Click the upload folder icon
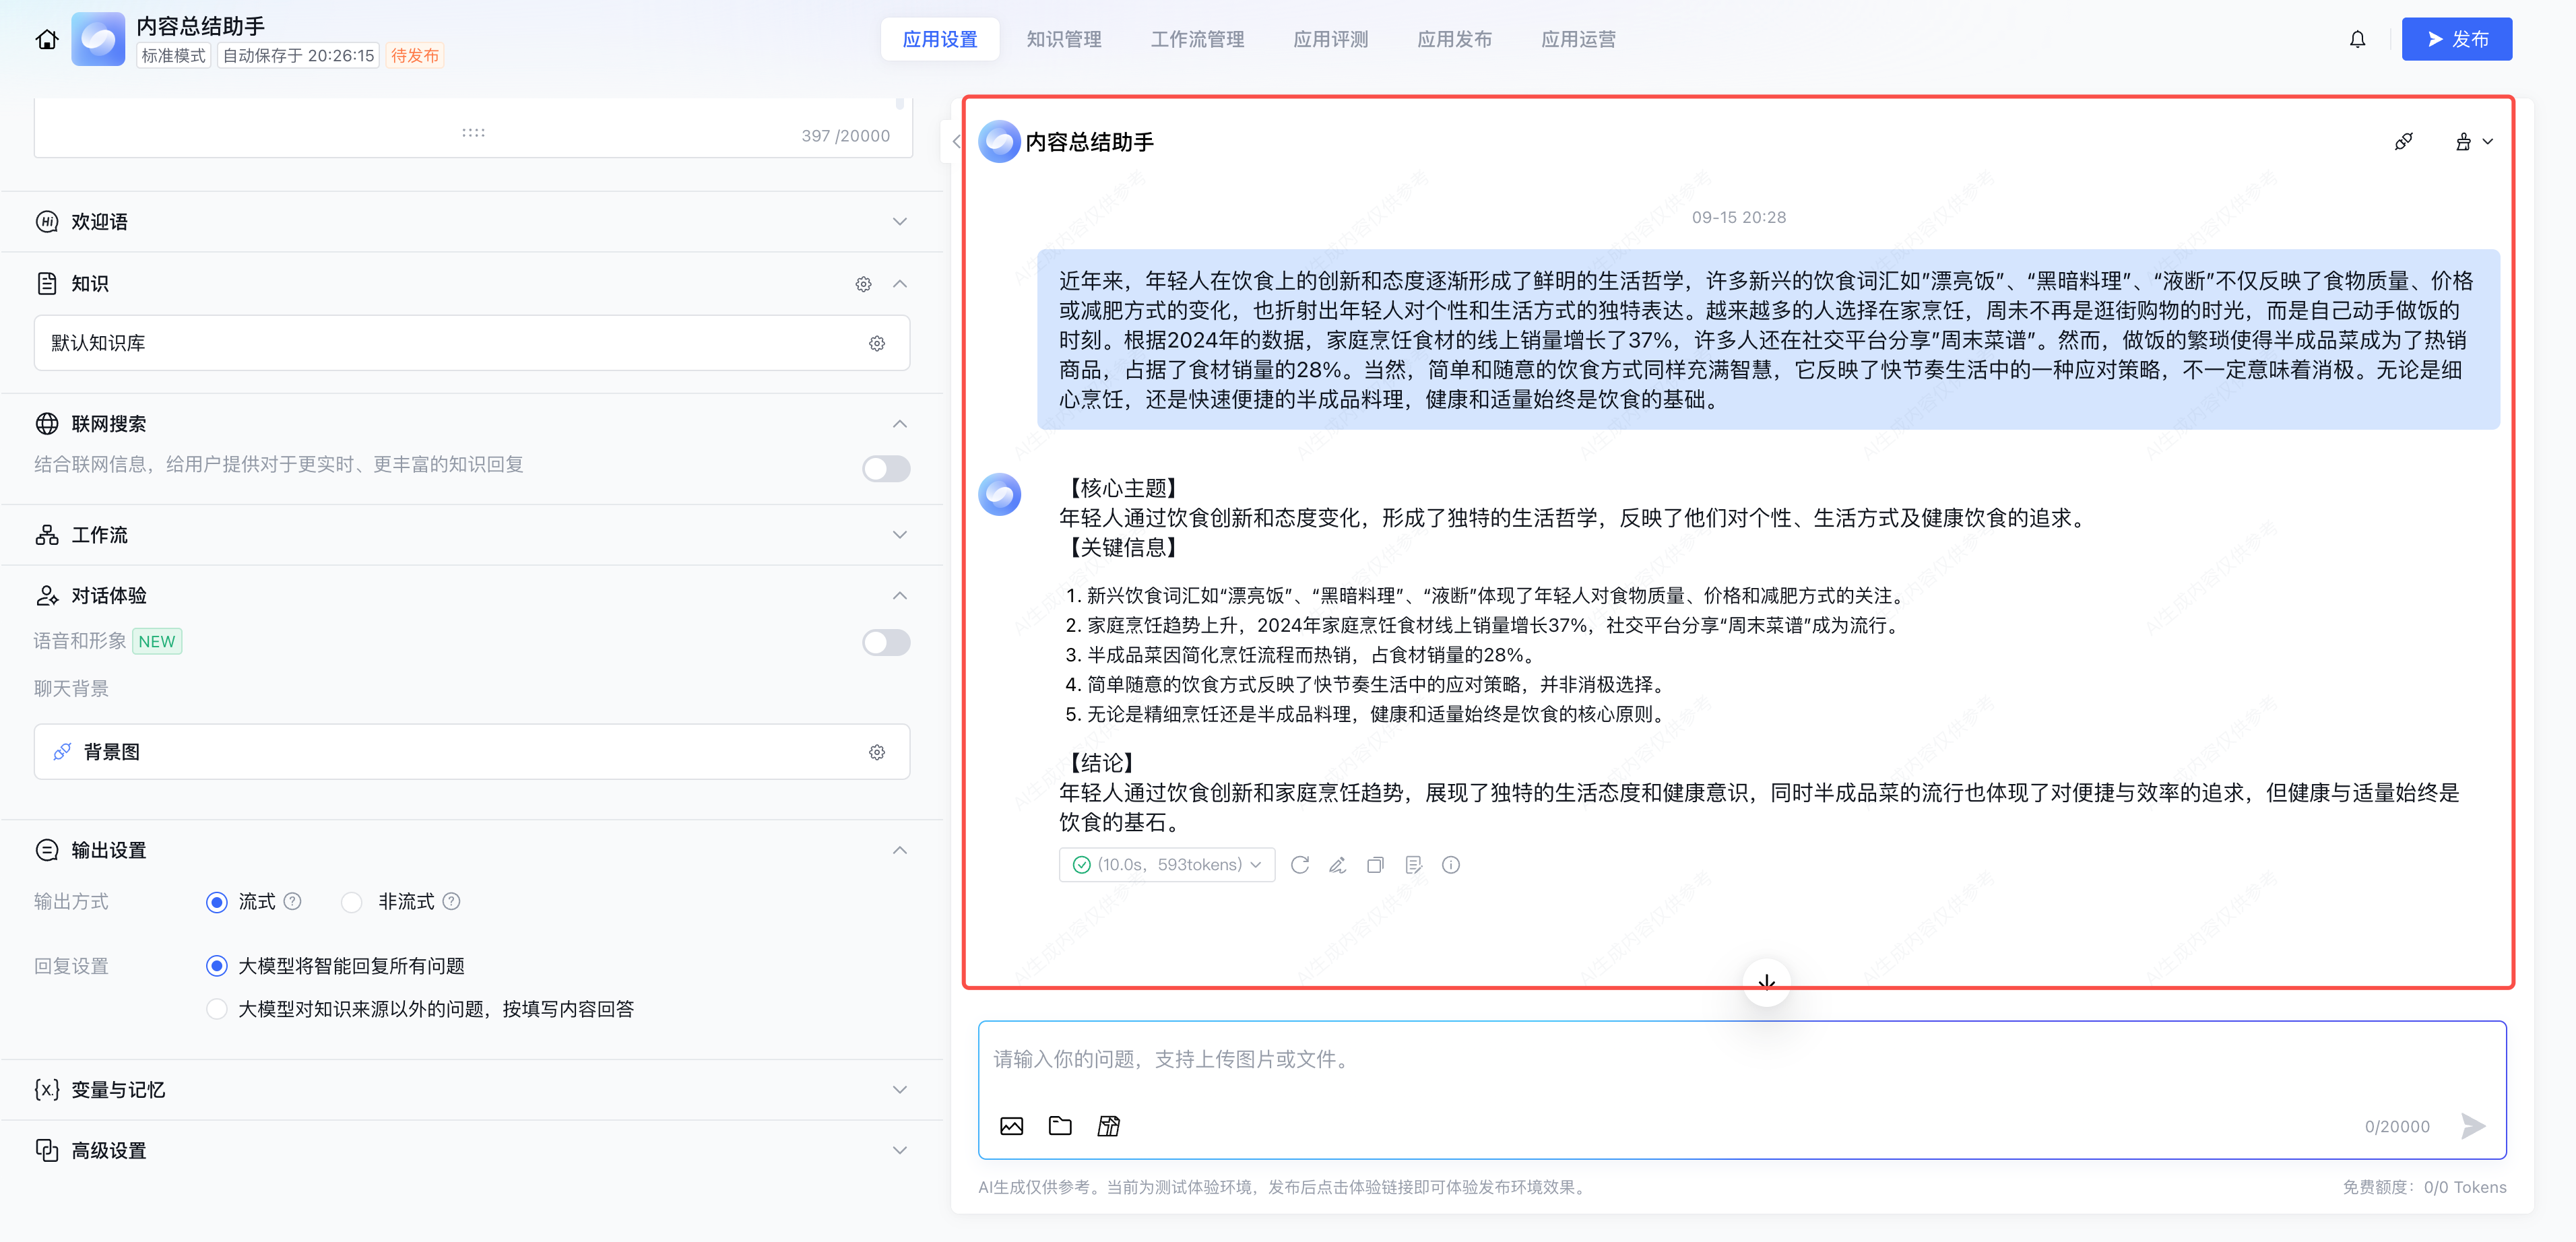2576x1242 pixels. tap(1059, 1126)
